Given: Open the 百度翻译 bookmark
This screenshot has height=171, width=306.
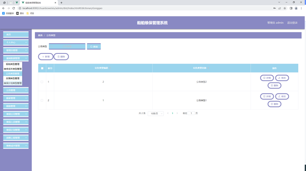Looking at the screenshot, I should coord(8,13).
